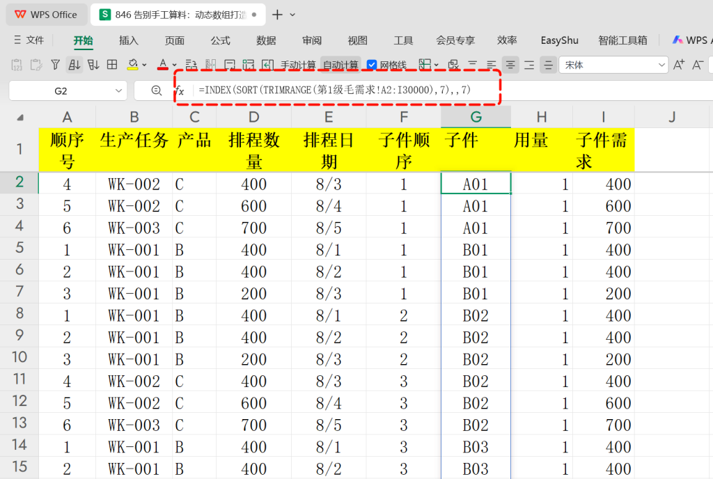Open the 数据 ribbon tab
The width and height of the screenshot is (713, 479).
[266, 40]
